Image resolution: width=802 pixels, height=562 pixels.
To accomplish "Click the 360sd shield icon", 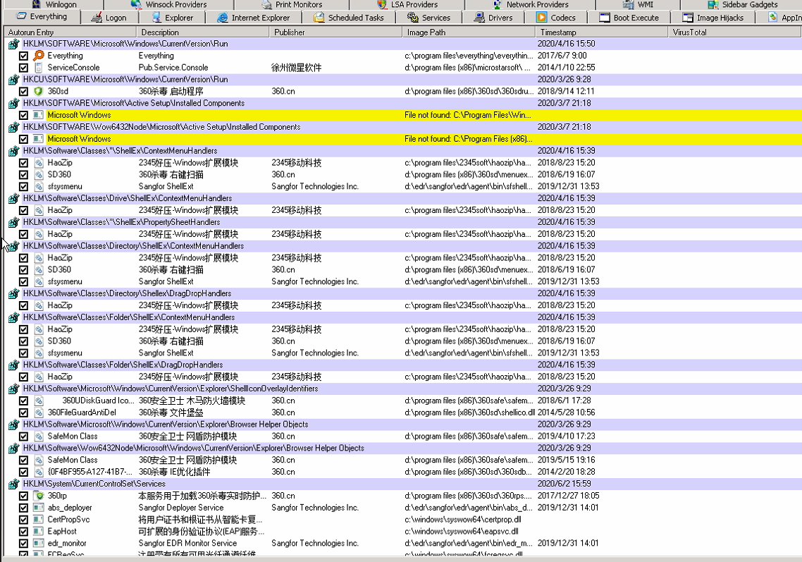I will pos(38,91).
